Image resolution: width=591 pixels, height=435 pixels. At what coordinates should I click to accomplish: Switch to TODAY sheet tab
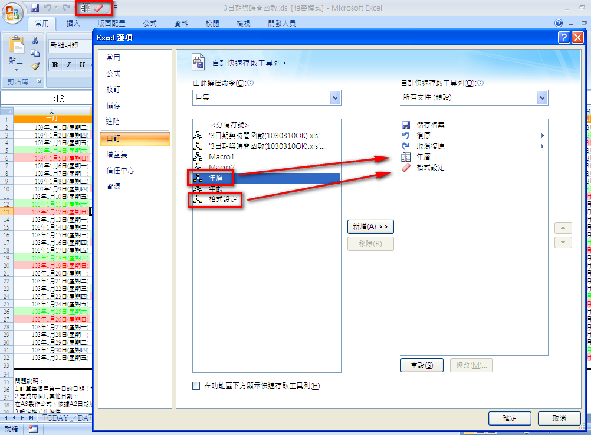point(55,418)
